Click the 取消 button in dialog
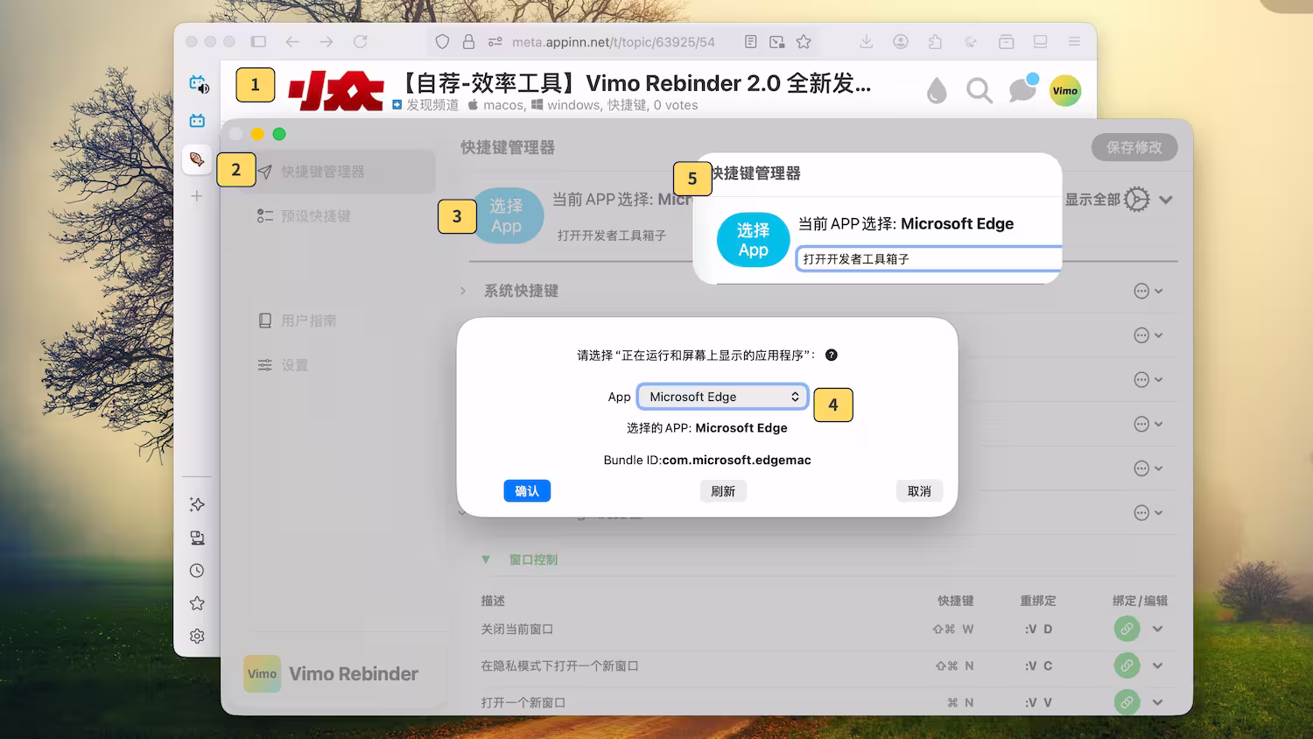Viewport: 1313px width, 739px height. (x=919, y=491)
